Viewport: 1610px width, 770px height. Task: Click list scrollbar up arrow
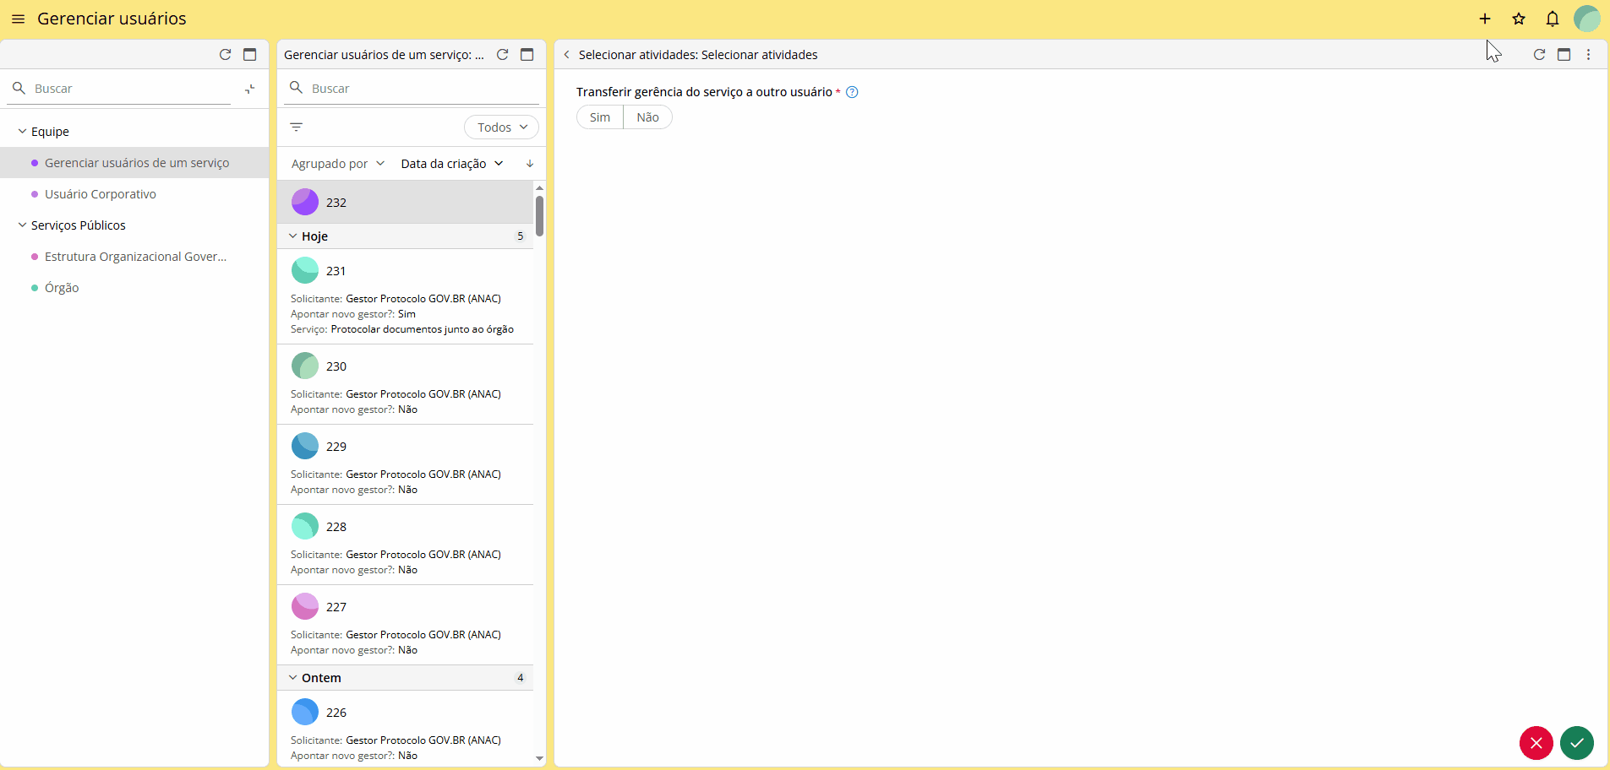[539, 187]
